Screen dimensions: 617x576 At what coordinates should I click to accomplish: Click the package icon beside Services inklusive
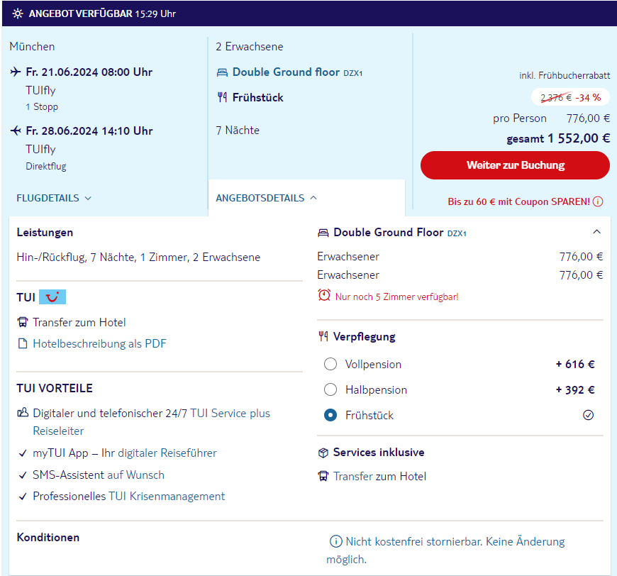[x=323, y=453]
